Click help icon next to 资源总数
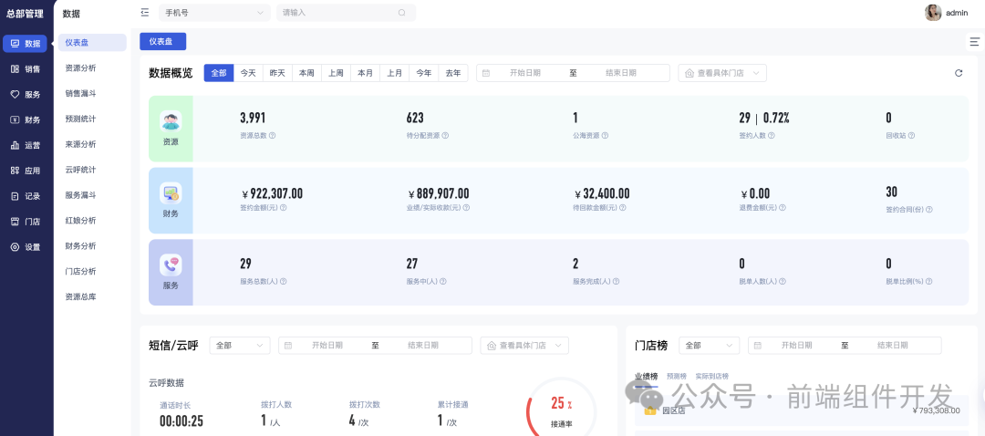The image size is (985, 436). [273, 135]
